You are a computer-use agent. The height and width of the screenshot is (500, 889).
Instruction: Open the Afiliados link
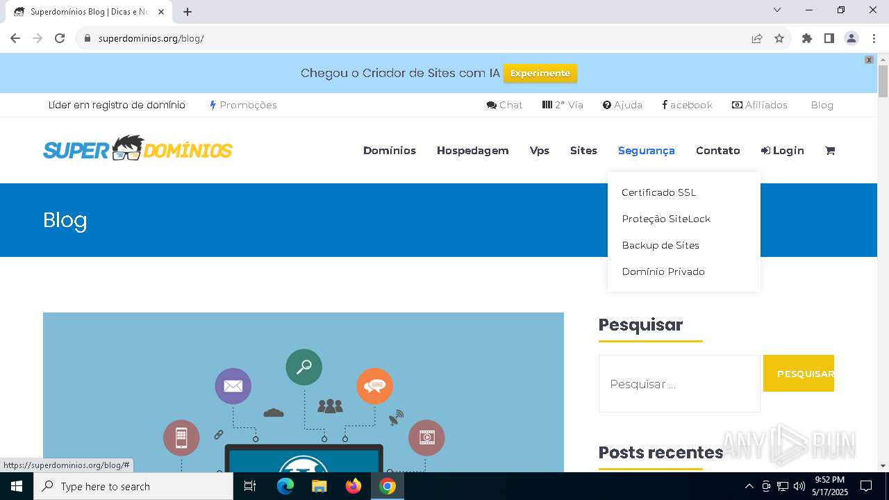pos(760,105)
